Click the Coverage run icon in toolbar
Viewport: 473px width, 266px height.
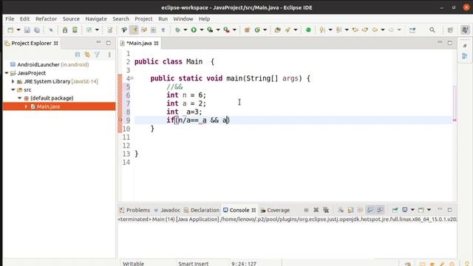click(210, 30)
